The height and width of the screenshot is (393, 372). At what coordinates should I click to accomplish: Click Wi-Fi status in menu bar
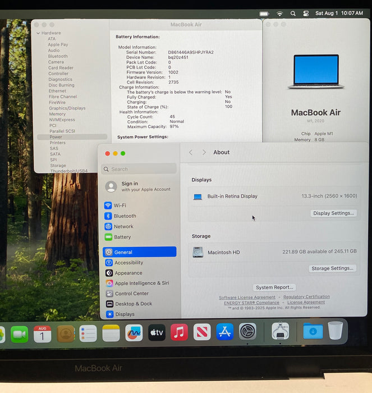tap(279, 13)
